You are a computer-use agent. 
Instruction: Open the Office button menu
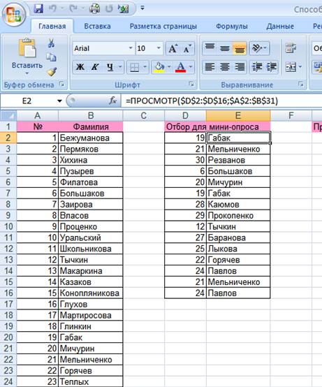coord(14,14)
